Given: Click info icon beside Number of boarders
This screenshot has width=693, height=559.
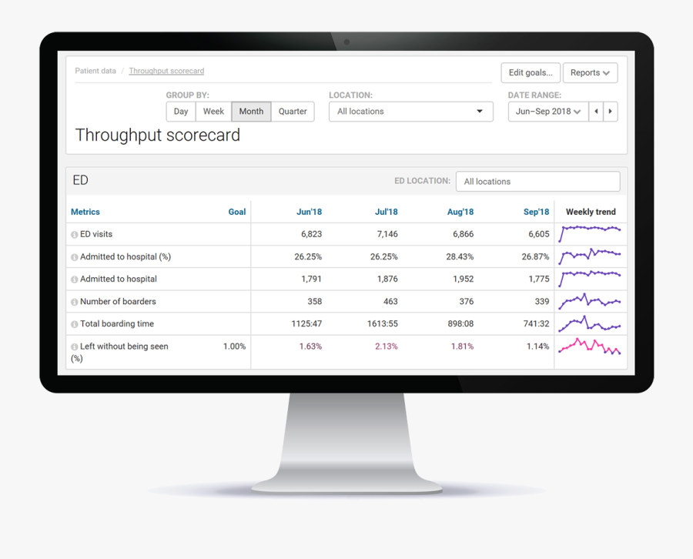Looking at the screenshot, I should point(75,302).
